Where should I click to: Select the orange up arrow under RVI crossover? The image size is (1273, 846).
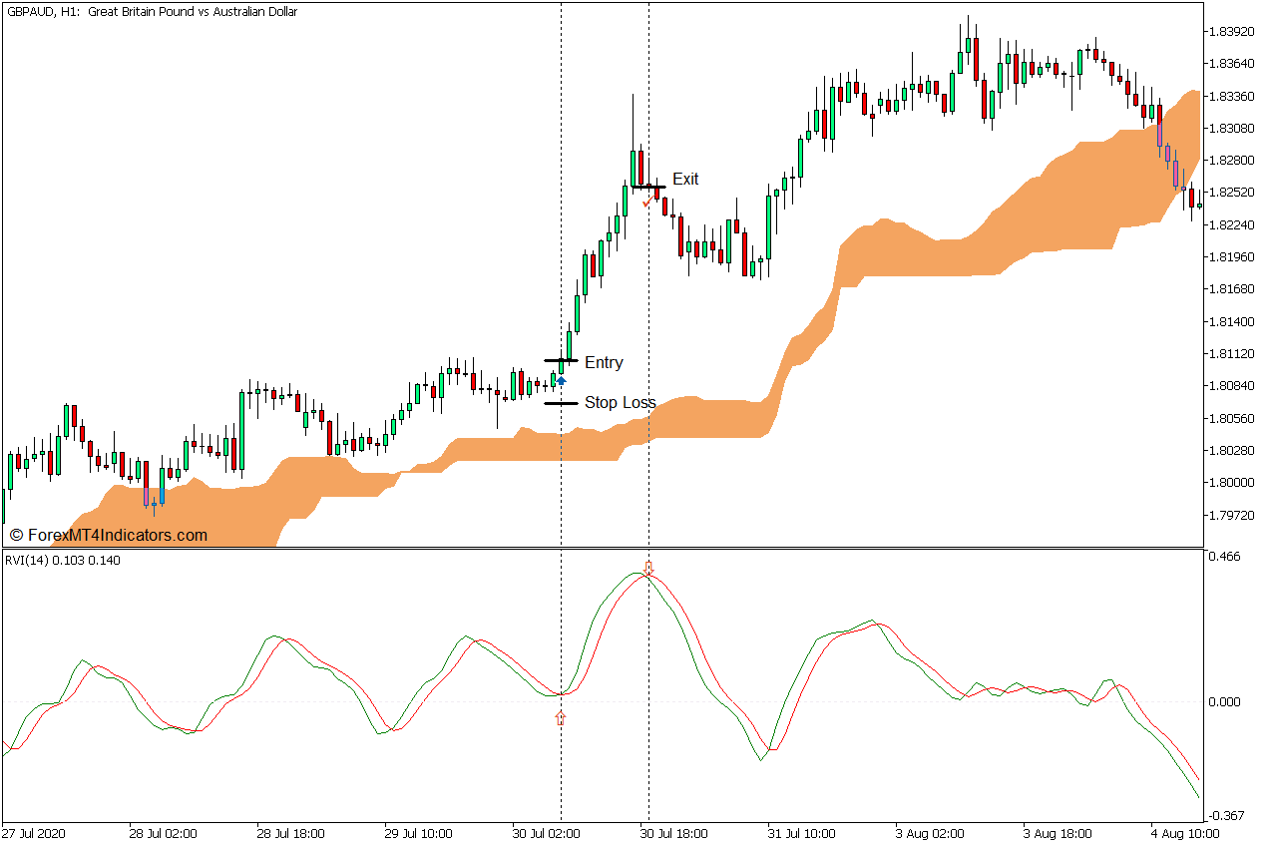(x=561, y=717)
